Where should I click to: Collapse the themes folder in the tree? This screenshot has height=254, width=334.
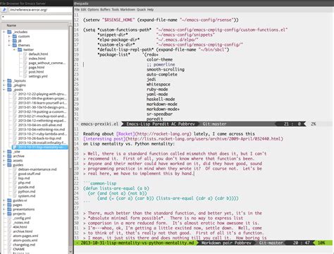pyautogui.click(x=9, y=45)
